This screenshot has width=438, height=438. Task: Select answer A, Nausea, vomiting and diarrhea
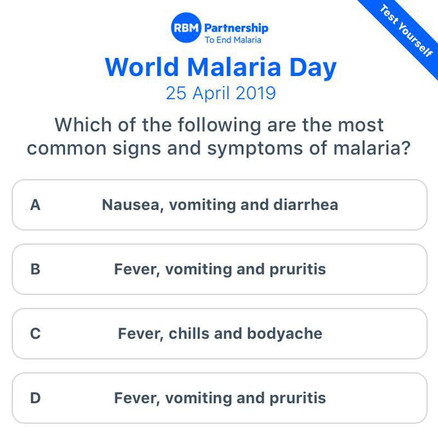(x=219, y=205)
